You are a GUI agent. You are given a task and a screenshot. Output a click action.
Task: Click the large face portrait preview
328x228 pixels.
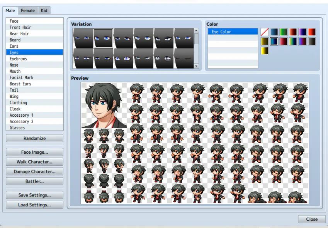(104, 105)
